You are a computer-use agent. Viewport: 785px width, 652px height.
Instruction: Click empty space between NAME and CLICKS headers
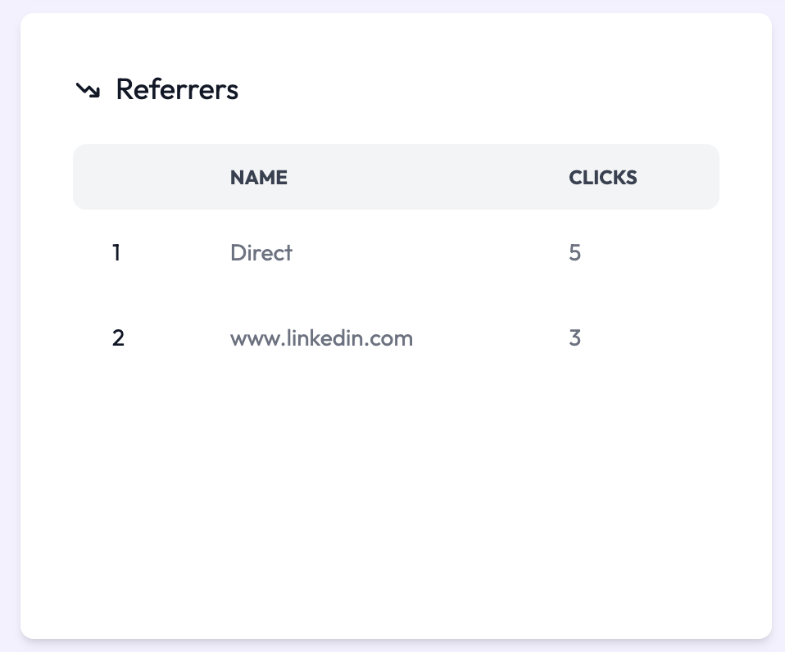coord(428,177)
